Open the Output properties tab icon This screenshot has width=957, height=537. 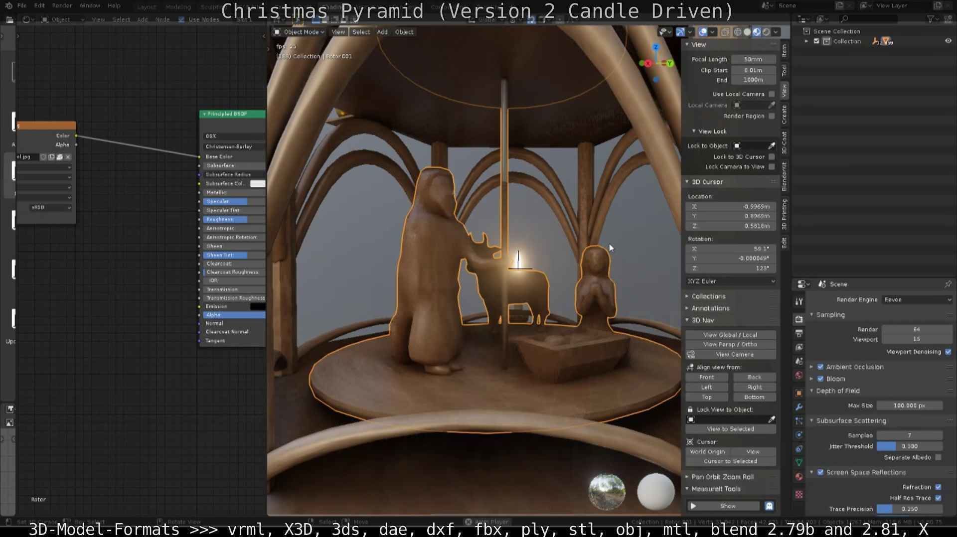point(799,333)
